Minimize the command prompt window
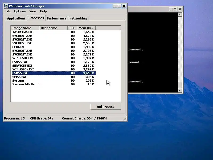Screen dimensions: 213x160 pos(171,9)
